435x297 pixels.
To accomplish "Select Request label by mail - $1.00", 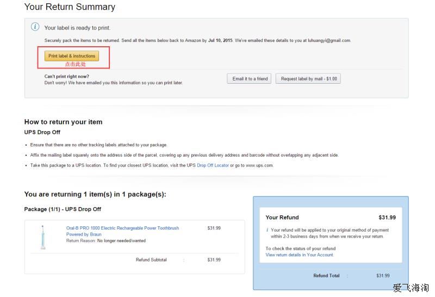I will (308, 78).
